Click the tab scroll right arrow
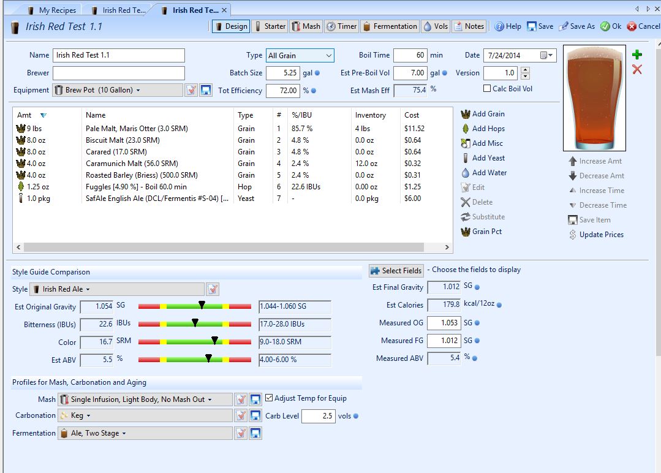This screenshot has width=661, height=473. pyautogui.click(x=648, y=9)
